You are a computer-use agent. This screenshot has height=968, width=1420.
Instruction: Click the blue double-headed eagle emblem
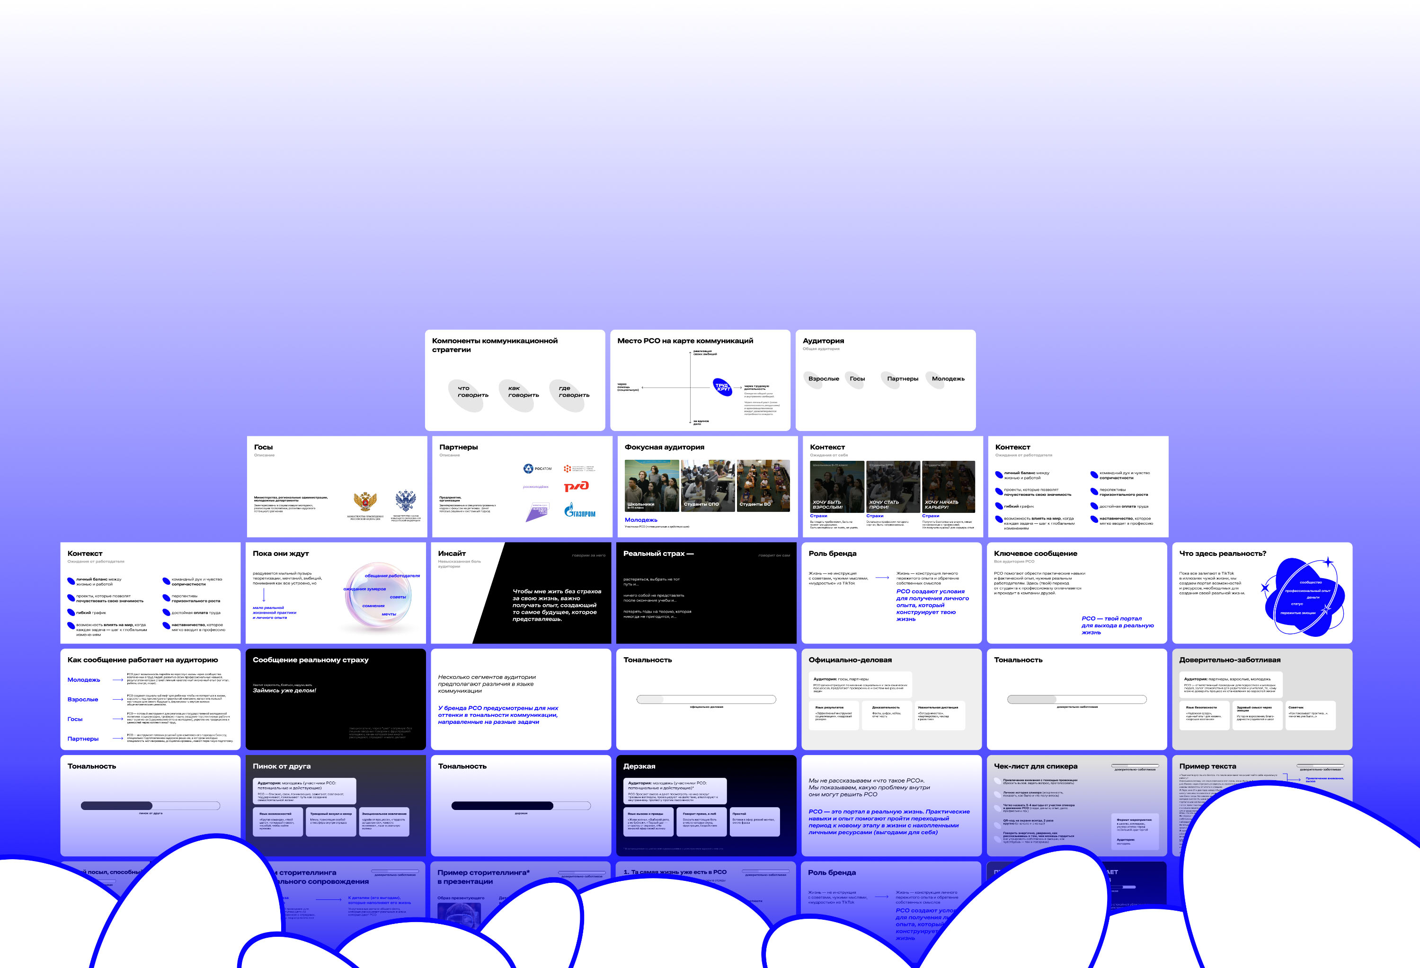point(406,501)
